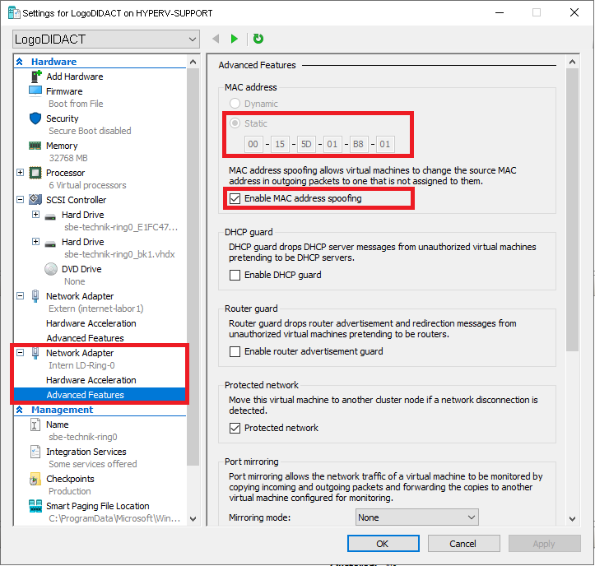Collapse the SCSI Controller tree node
The image size is (595, 566).
point(21,199)
